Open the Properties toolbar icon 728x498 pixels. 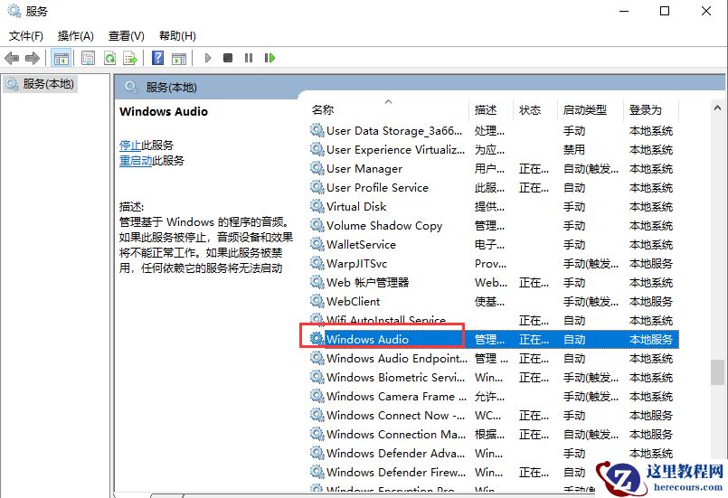click(x=88, y=58)
